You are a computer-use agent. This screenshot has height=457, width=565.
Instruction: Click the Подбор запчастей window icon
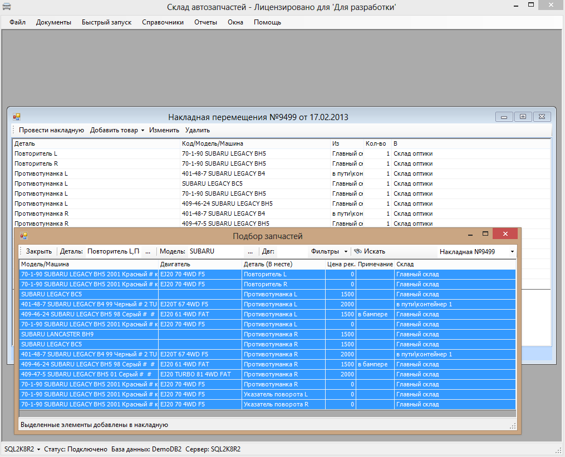click(24, 236)
